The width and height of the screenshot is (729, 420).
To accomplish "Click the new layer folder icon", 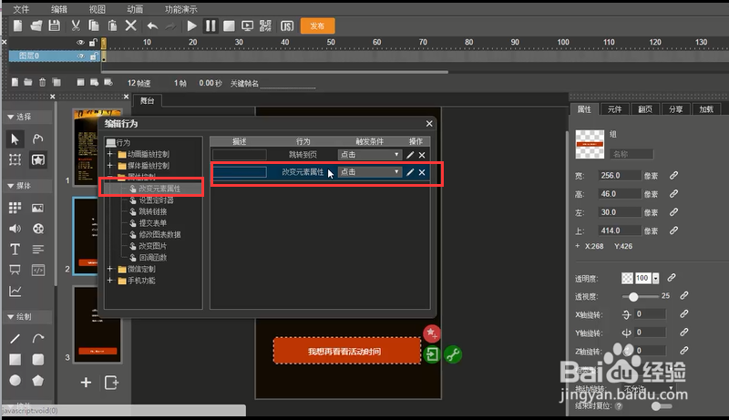I will (28, 82).
